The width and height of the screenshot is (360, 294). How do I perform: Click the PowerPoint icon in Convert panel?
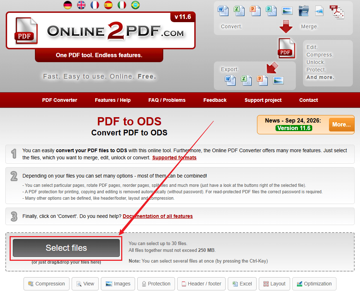[255, 11]
